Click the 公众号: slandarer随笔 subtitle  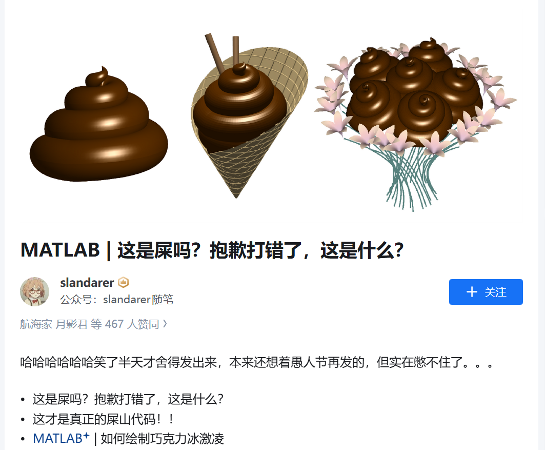117,300
